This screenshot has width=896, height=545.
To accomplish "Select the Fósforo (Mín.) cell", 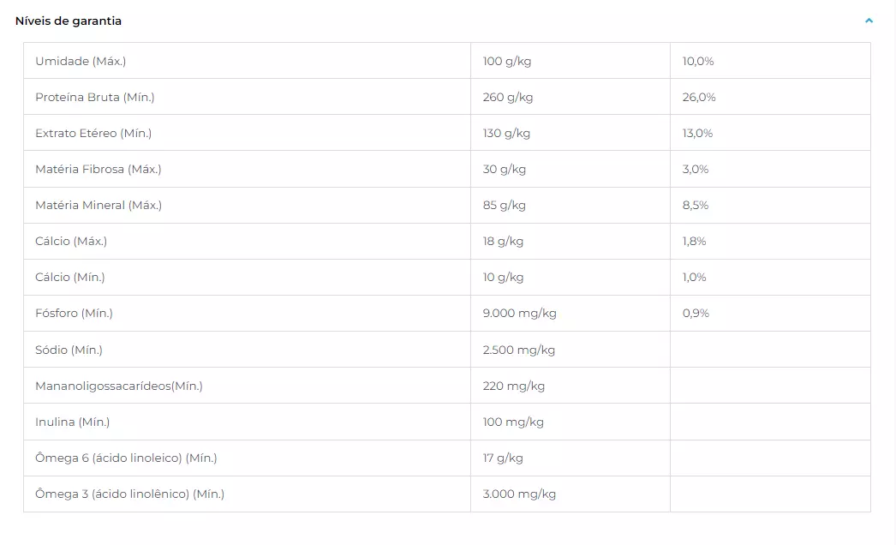I will tap(247, 313).
